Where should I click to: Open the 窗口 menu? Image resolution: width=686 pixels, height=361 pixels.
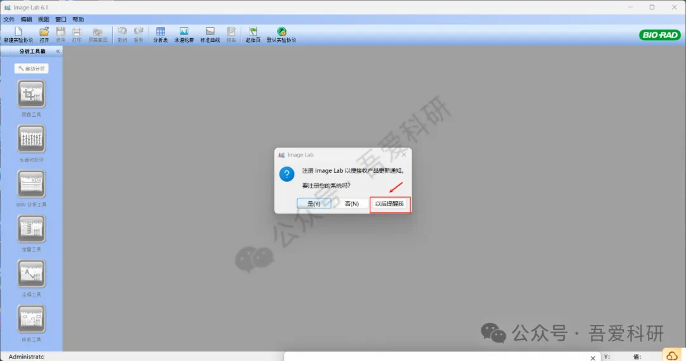[61, 19]
